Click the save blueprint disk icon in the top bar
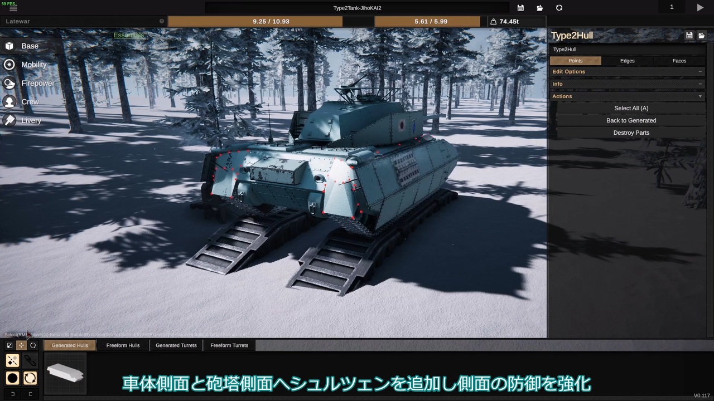The image size is (714, 401). [520, 7]
